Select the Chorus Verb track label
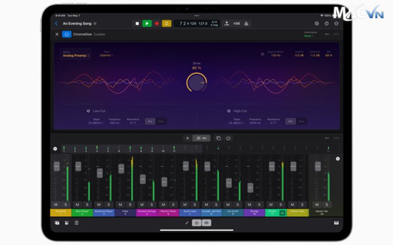 point(298,213)
